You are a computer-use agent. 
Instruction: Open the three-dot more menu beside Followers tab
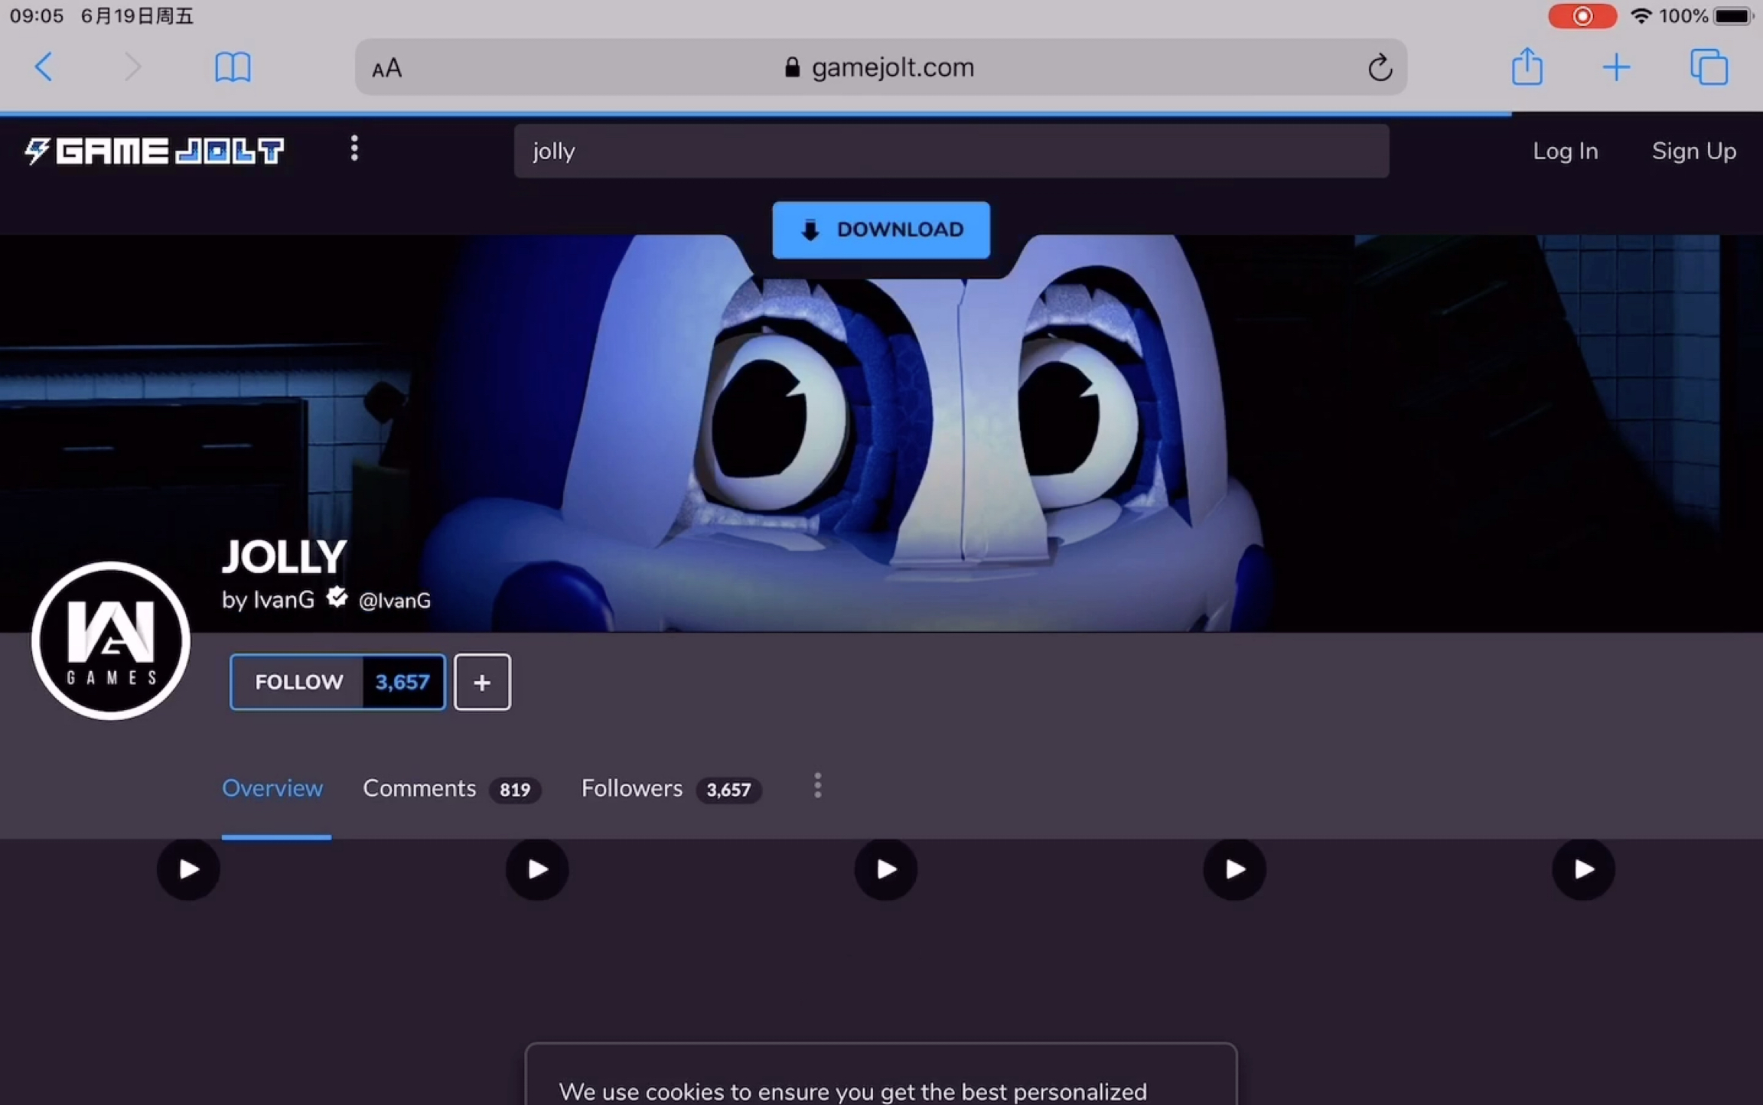click(817, 786)
